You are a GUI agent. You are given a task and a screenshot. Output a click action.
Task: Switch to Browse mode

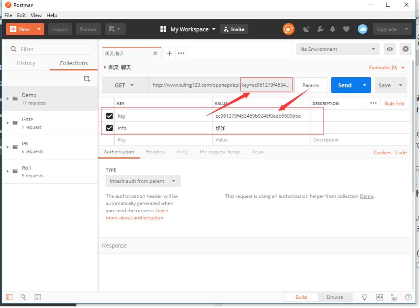pos(335,297)
